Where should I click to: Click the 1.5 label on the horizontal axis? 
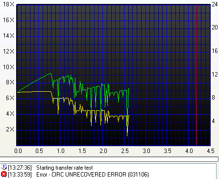(82, 151)
